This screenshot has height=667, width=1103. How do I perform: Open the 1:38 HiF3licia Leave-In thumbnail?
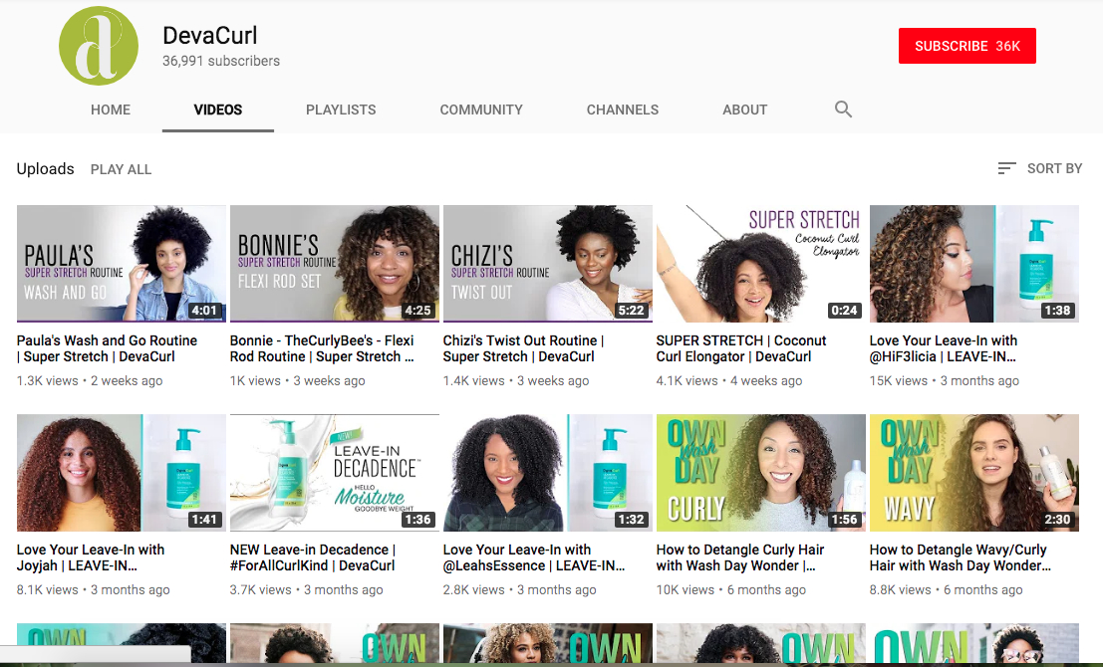pyautogui.click(x=974, y=264)
